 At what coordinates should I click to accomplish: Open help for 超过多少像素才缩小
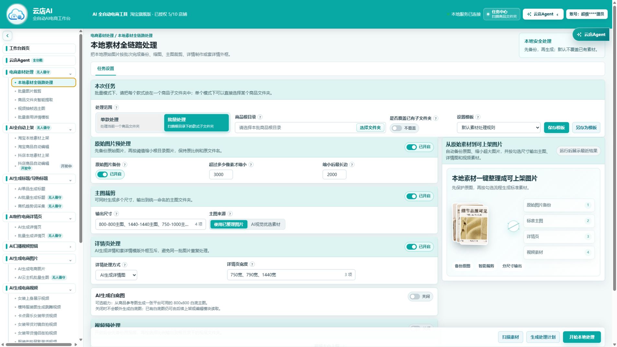coord(251,165)
